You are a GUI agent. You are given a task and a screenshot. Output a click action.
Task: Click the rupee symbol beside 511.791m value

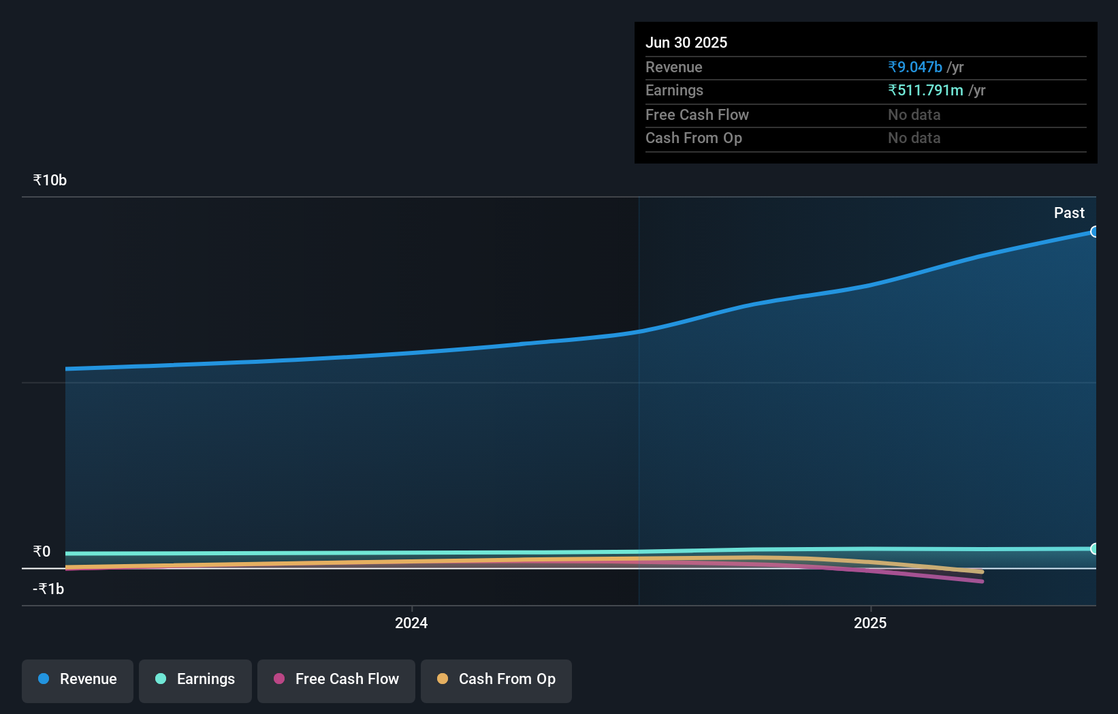893,90
